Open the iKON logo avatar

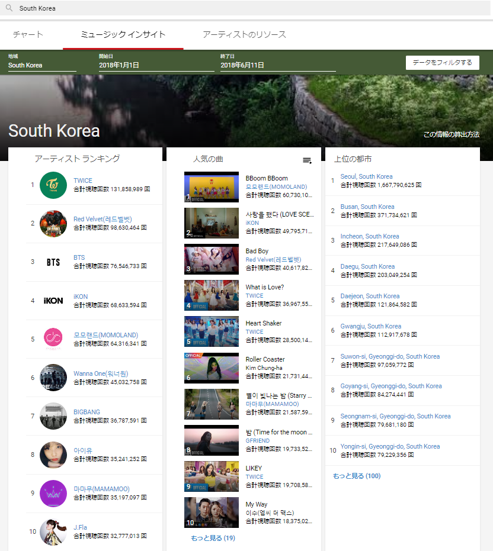pyautogui.click(x=53, y=301)
